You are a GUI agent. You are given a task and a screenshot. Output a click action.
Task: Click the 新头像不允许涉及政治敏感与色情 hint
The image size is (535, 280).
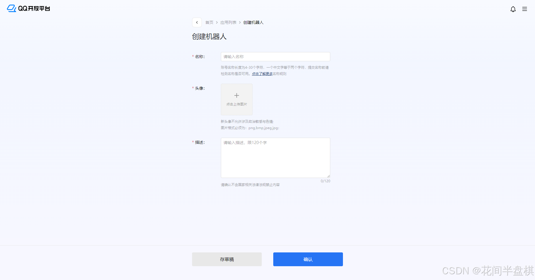tap(247, 122)
